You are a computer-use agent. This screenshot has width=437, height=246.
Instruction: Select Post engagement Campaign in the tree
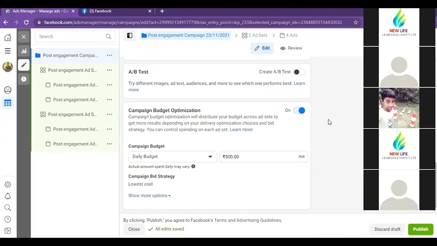[70, 55]
